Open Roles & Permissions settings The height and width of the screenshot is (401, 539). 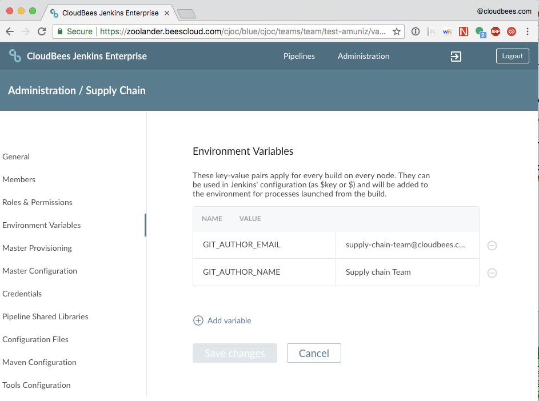click(38, 202)
